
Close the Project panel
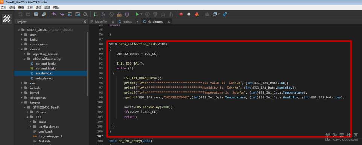pos(85,21)
